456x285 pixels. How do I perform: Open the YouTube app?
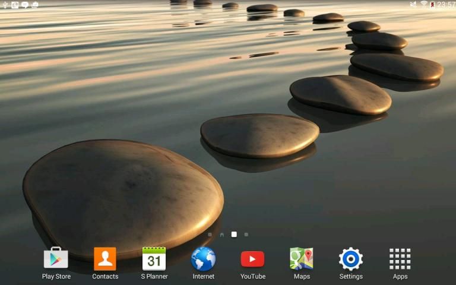click(x=252, y=259)
